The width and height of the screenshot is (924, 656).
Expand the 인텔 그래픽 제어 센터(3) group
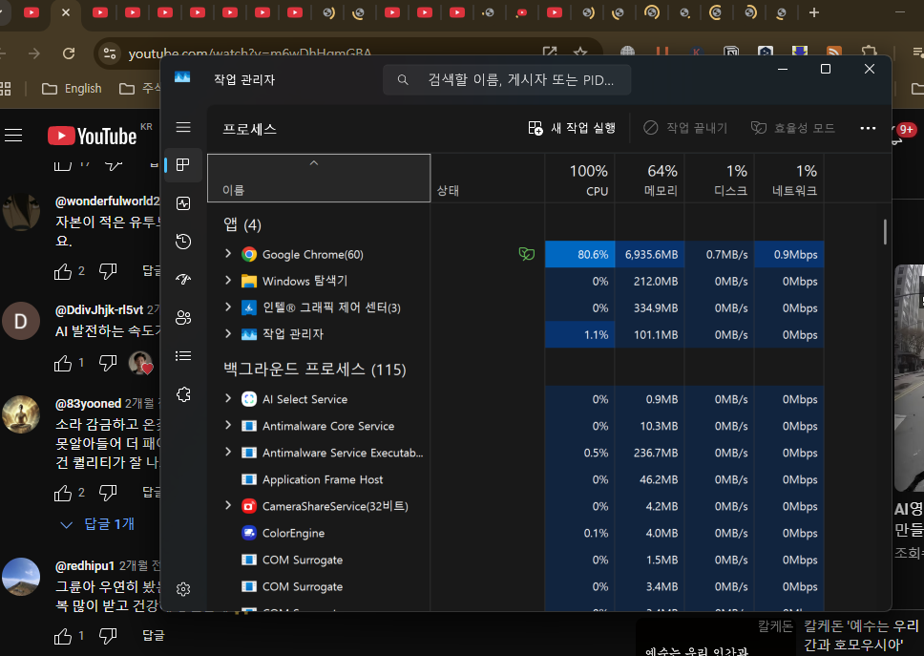pos(228,307)
